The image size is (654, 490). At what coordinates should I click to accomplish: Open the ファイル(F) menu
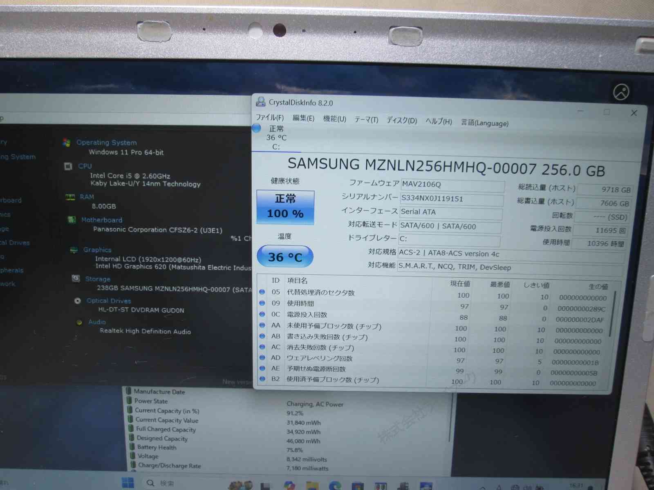point(270,118)
